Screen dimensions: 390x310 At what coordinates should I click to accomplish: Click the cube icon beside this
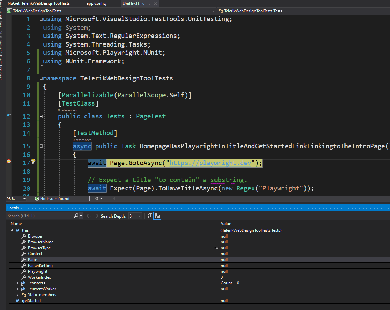click(17, 230)
